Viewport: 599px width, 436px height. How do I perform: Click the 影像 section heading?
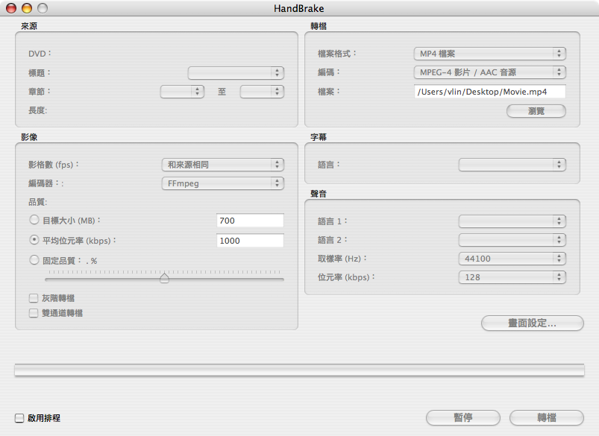pyautogui.click(x=29, y=137)
